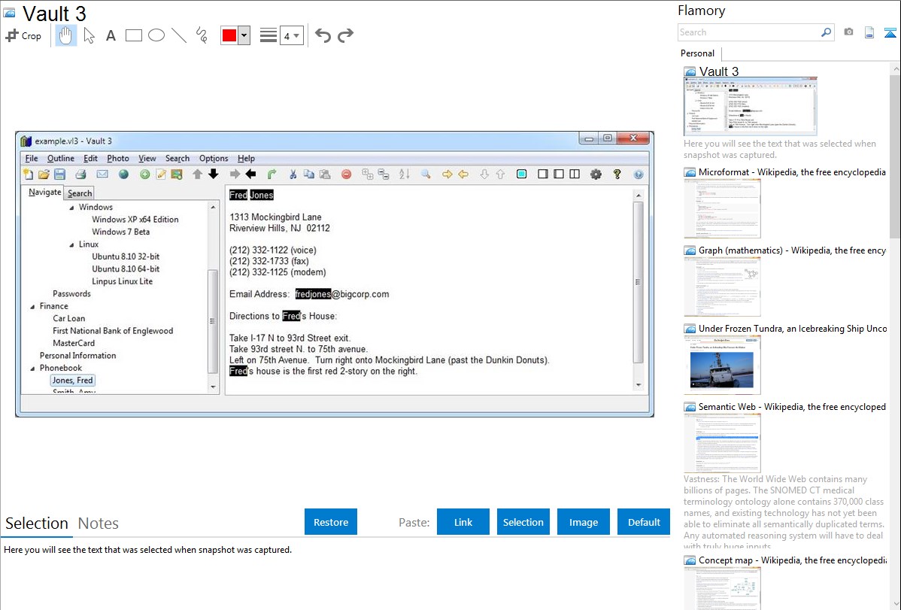
Task: Click the Paste Default button
Action: pyautogui.click(x=644, y=522)
